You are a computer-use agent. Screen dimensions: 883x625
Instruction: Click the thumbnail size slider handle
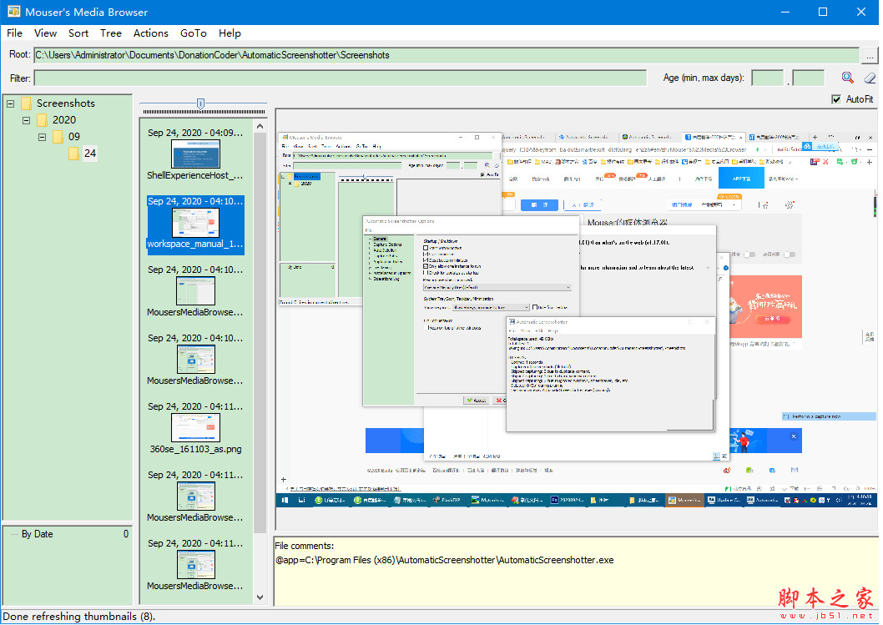[x=200, y=103]
